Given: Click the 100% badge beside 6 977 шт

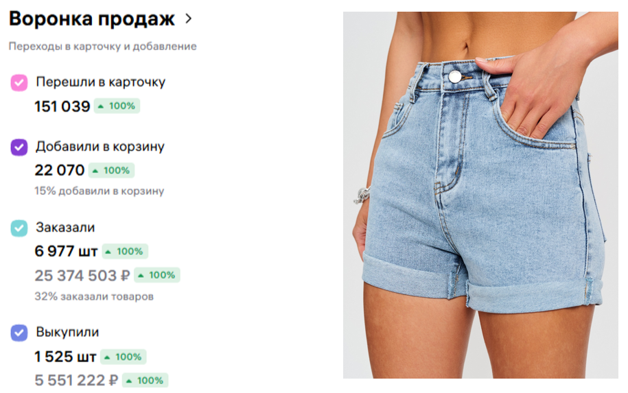Looking at the screenshot, I should coord(125,251).
